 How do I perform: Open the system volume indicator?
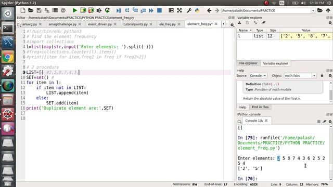pyautogui.click(x=303, y=3)
